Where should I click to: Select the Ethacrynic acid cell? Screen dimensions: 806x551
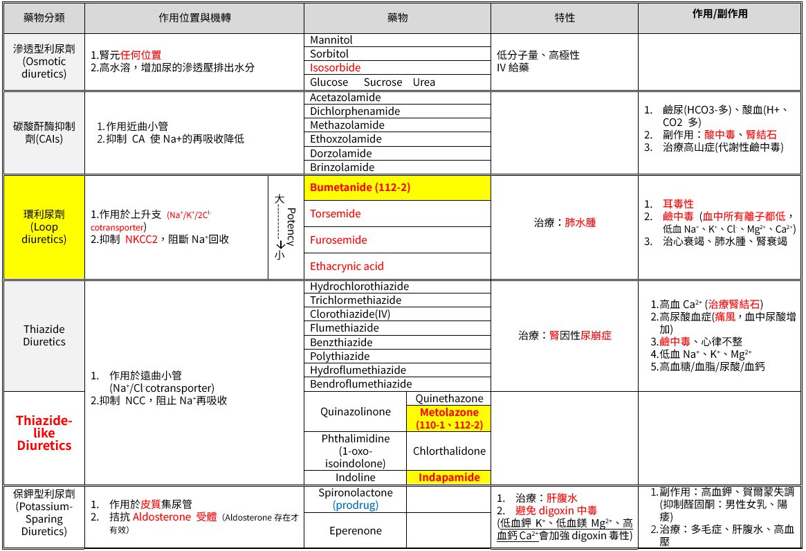coord(397,267)
